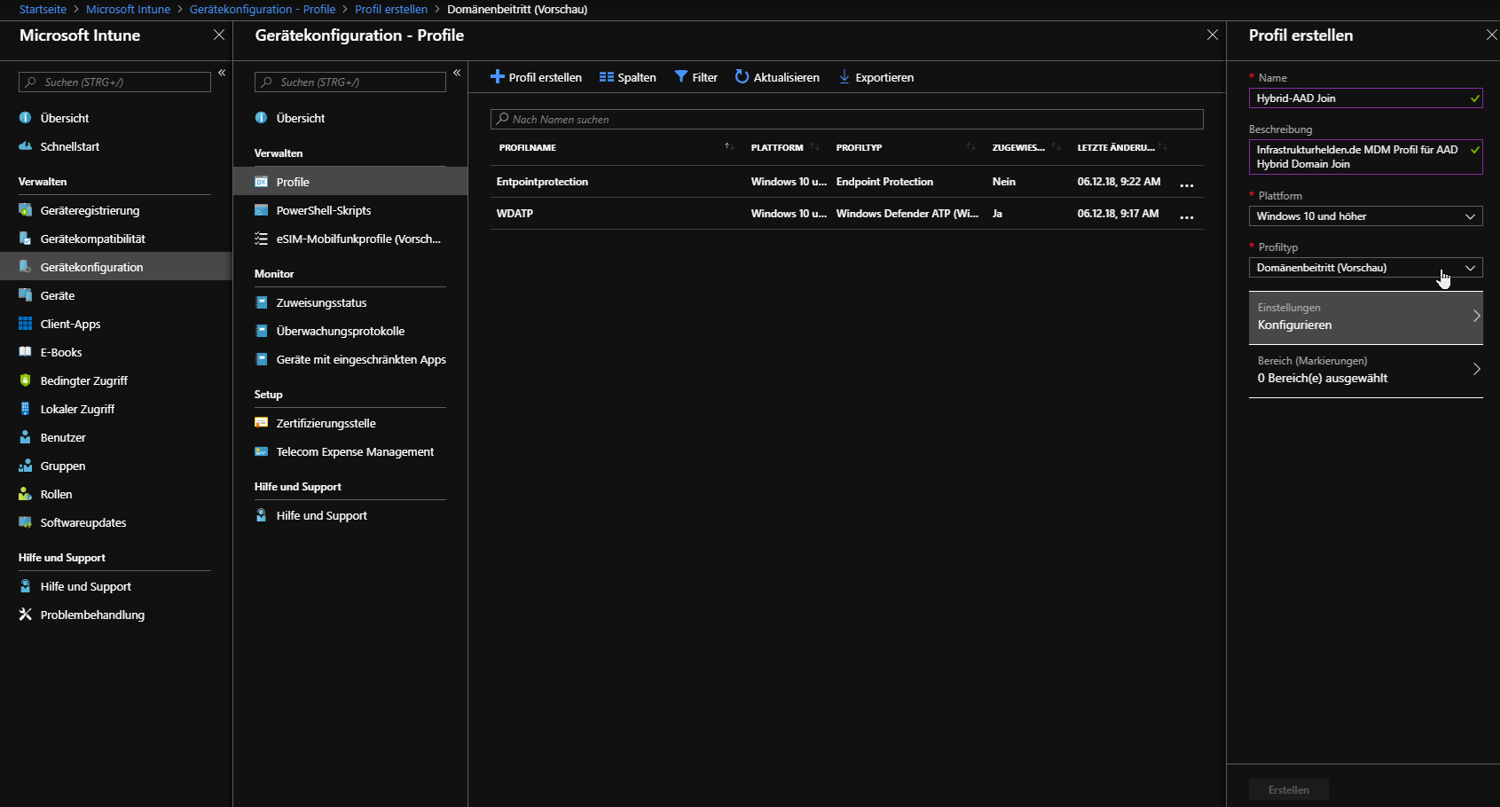Click Name field Hybrid-AAD Join
Viewport: 1500px width, 807px height.
click(1365, 98)
